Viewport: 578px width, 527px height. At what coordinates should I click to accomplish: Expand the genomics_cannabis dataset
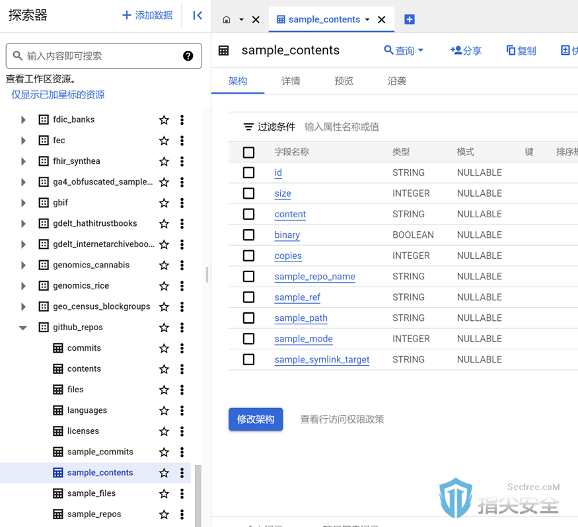[x=23, y=265]
